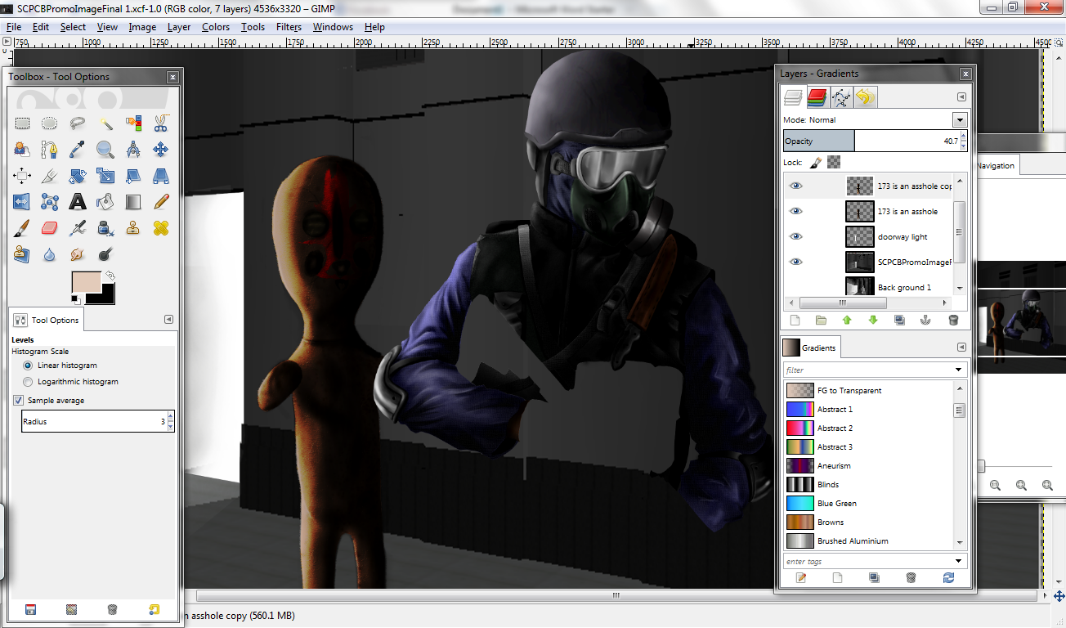Edit the selected gradient

[x=801, y=578]
